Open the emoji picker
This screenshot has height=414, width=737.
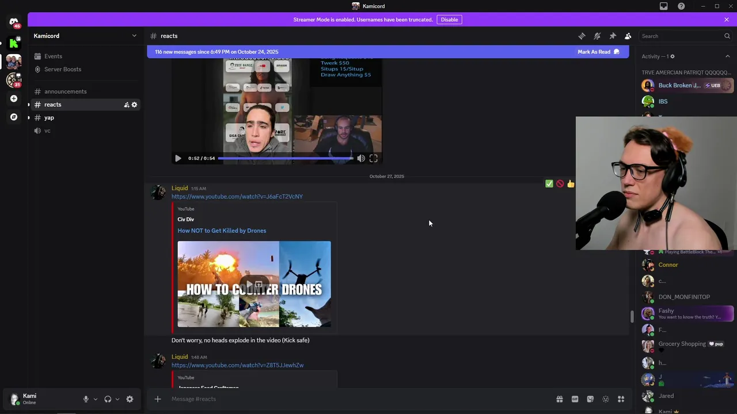pyautogui.click(x=606, y=399)
